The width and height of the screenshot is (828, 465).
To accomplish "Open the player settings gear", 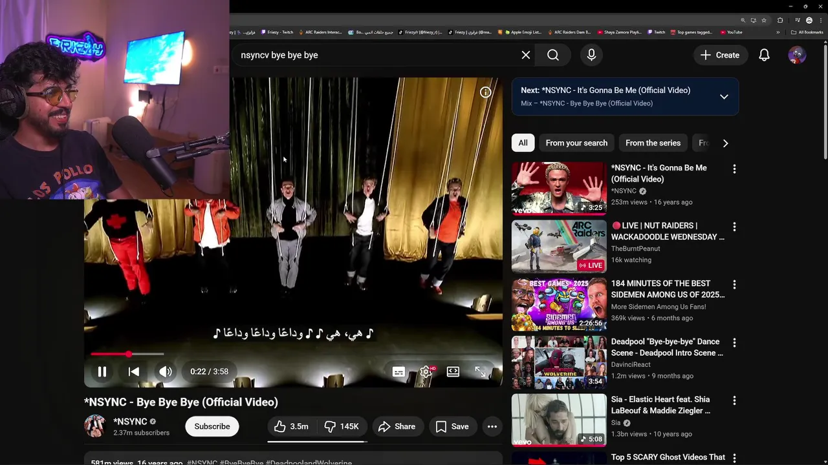I will point(426,371).
